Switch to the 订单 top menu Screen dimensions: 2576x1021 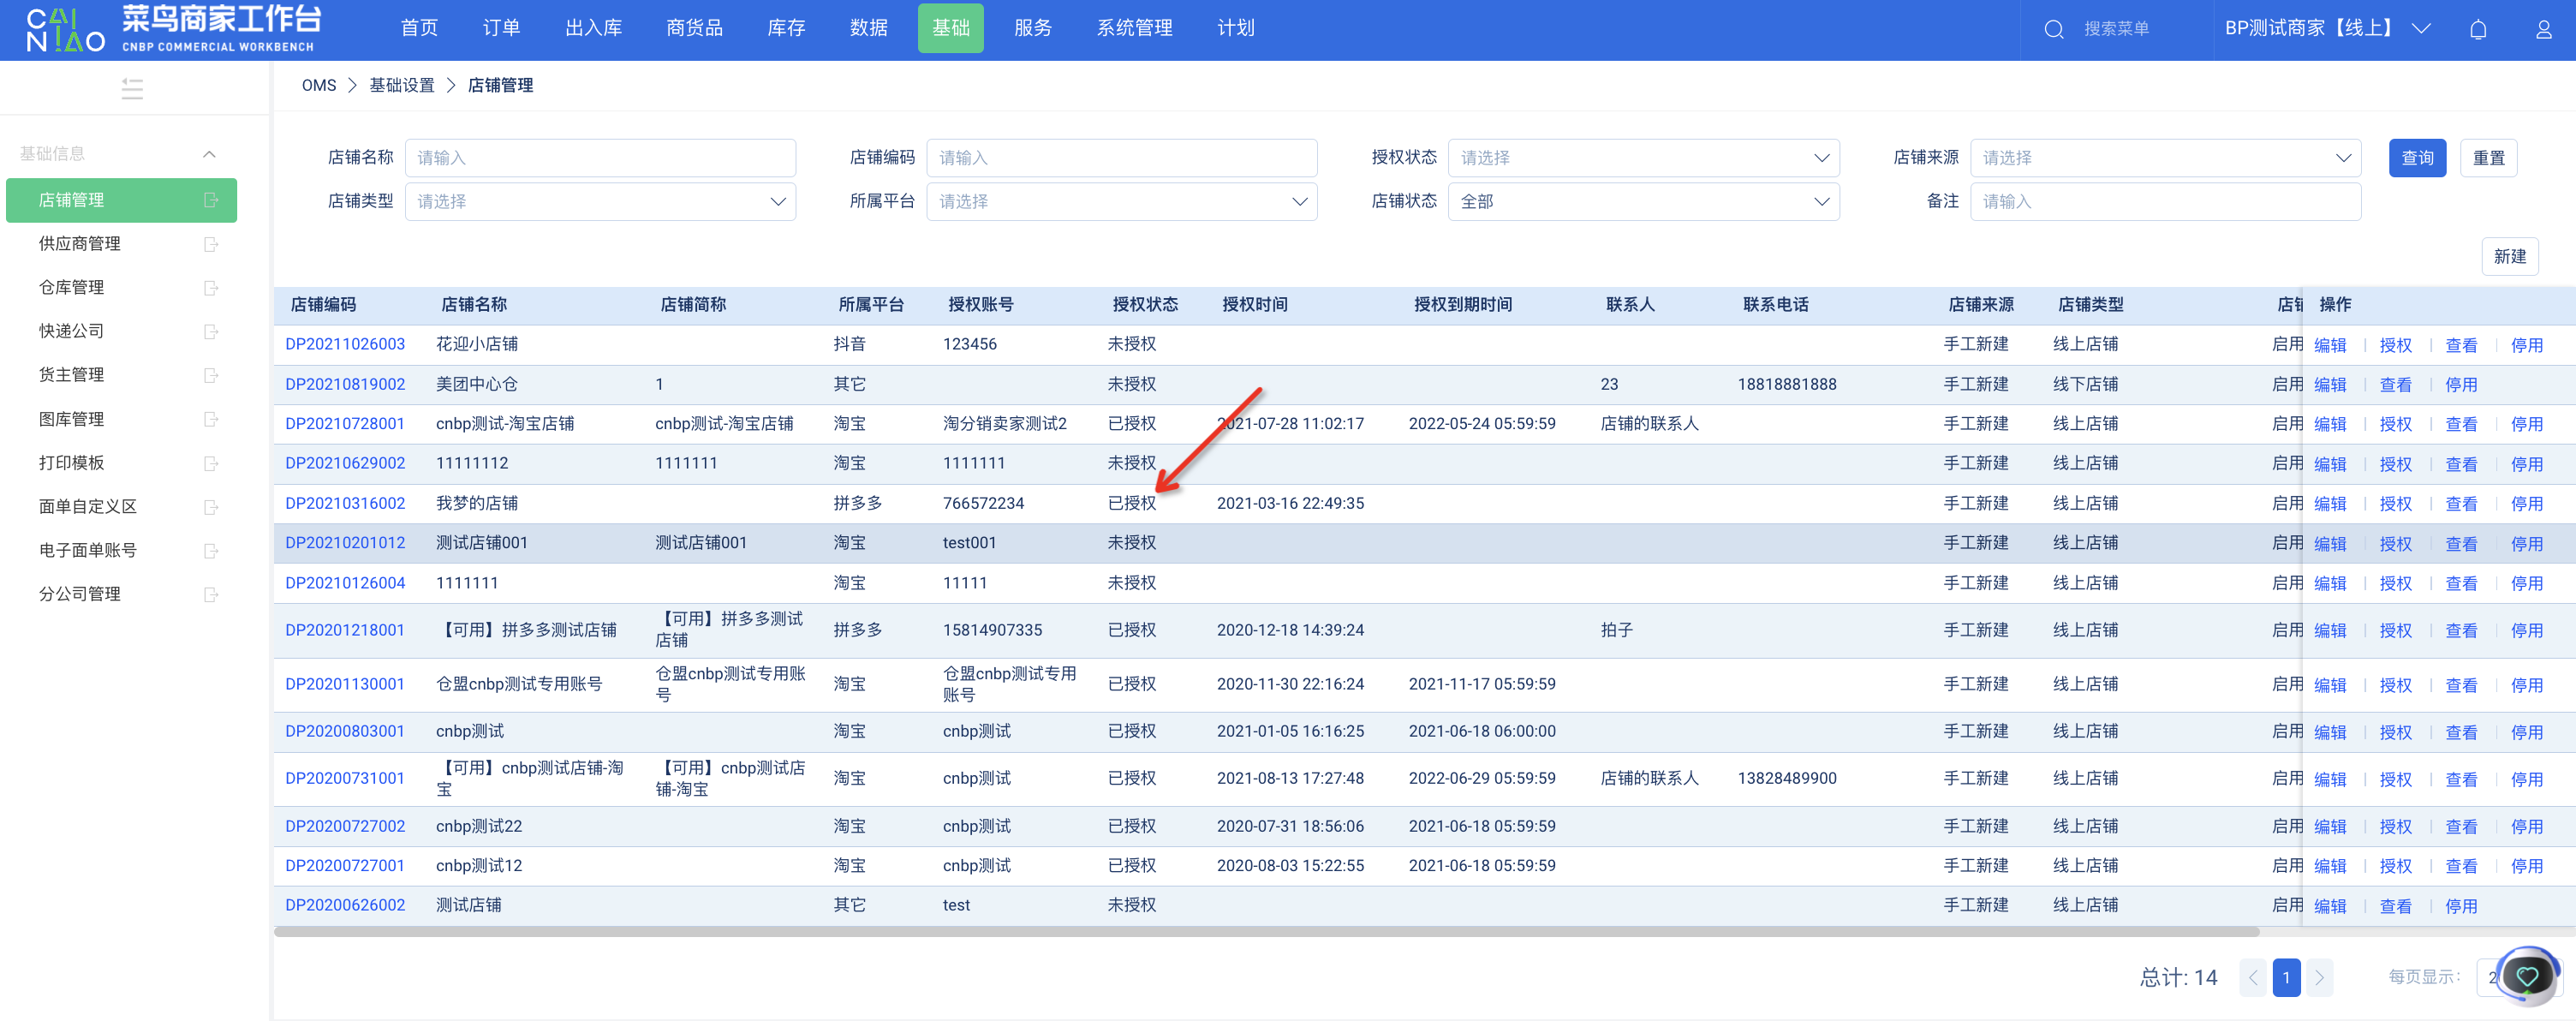(501, 28)
